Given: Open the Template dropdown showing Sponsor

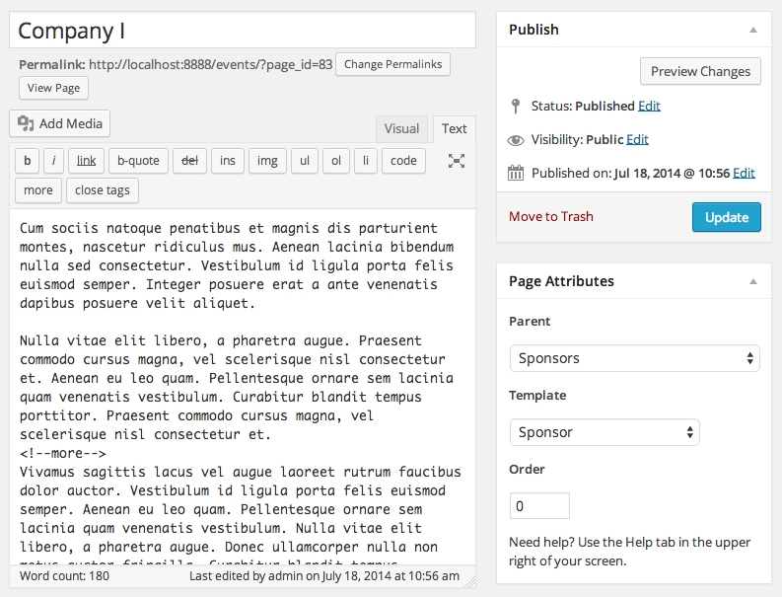Looking at the screenshot, I should 604,432.
